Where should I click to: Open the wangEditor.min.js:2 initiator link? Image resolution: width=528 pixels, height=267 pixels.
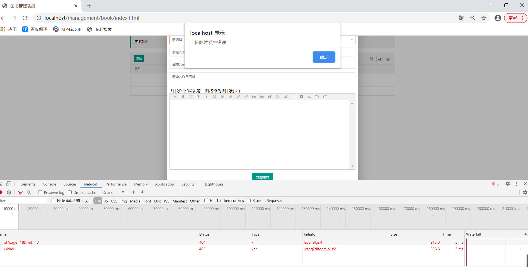pos(320,249)
